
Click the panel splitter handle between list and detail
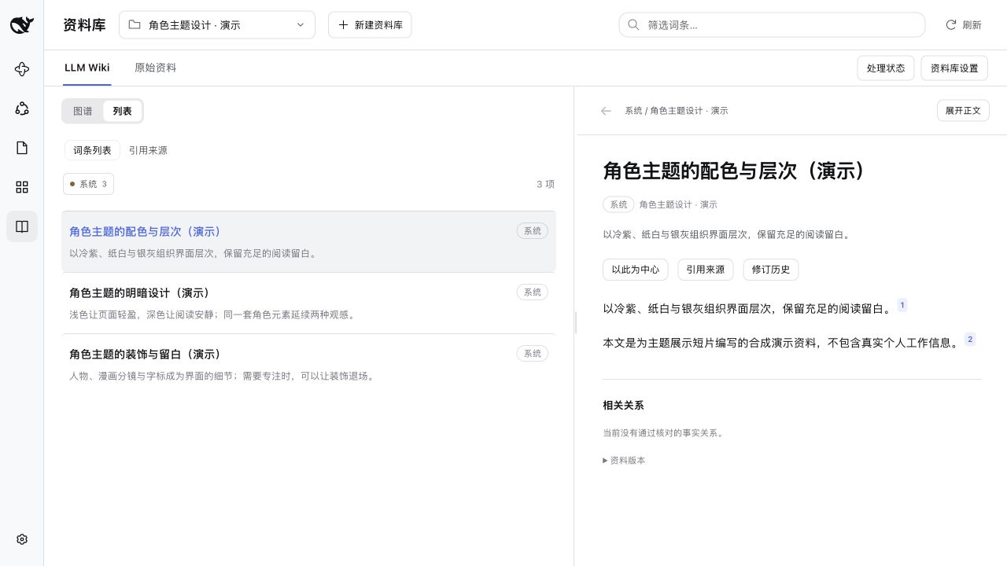tap(575, 322)
